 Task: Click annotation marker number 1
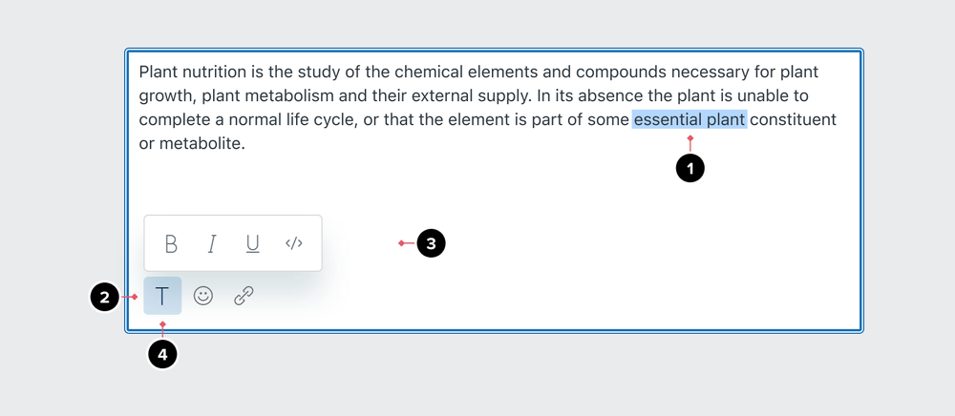[x=690, y=169]
